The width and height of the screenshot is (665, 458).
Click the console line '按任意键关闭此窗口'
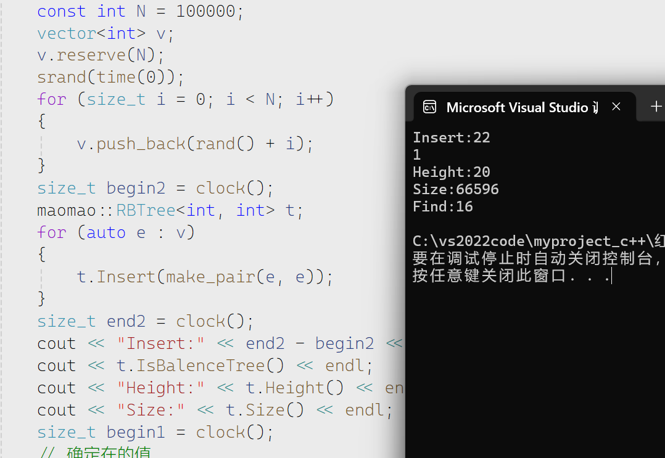511,276
